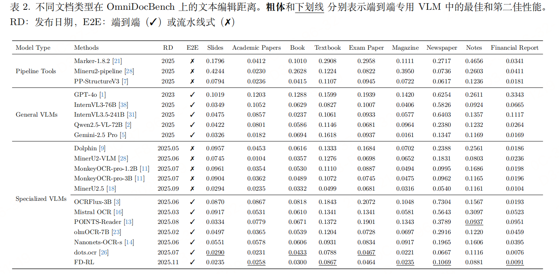The image size is (559, 274).
Task: Select '0.1965' Newspaper value for Nanonets-OCR-s
Action: (442, 242)
